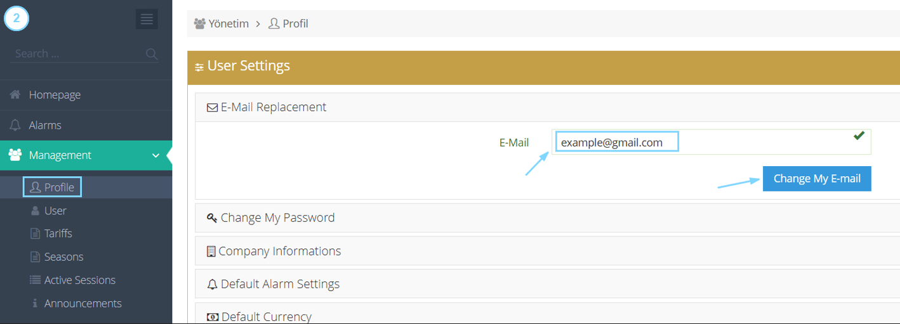Click the green checkmark in the E-Mail field

coord(859,135)
